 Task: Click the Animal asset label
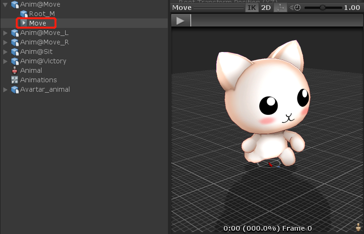pyautogui.click(x=31, y=70)
